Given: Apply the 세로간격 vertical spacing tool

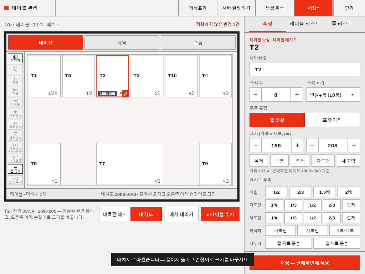Looking at the screenshot, I should coord(15,136).
